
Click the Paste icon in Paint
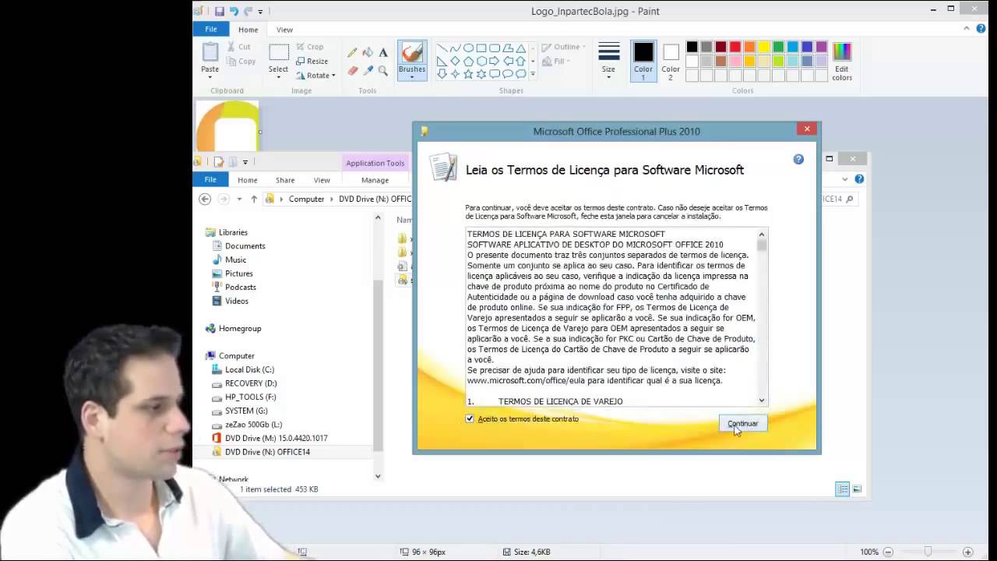[x=210, y=52]
